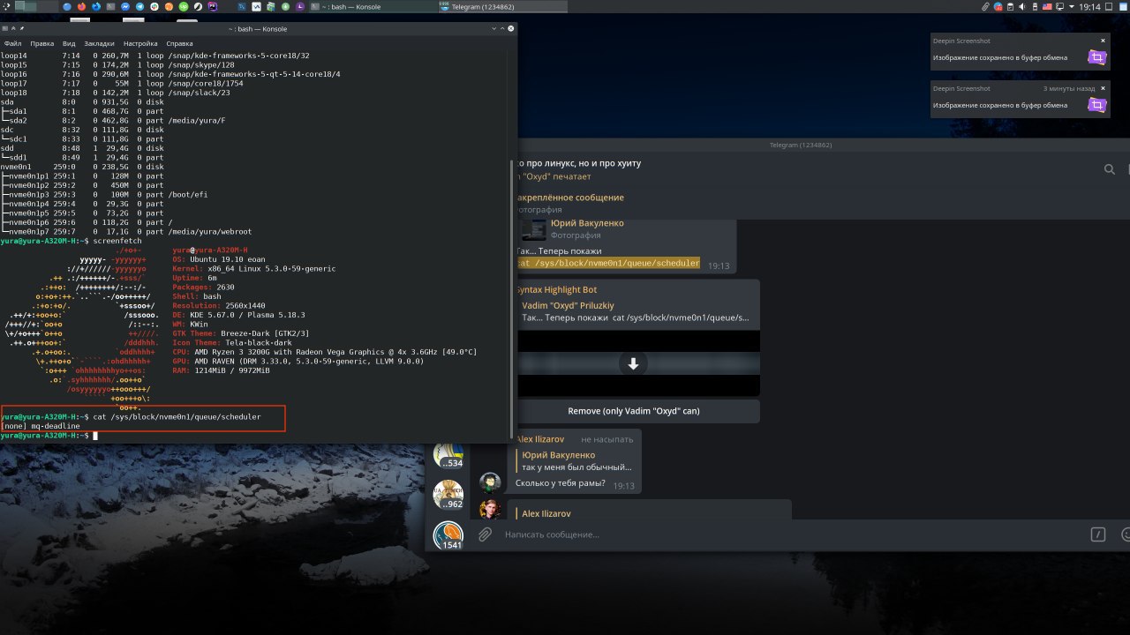This screenshot has height=635, width=1130.
Task: Open the screenshot preview in the '3 минуты назад' notification
Action: click(x=1096, y=105)
